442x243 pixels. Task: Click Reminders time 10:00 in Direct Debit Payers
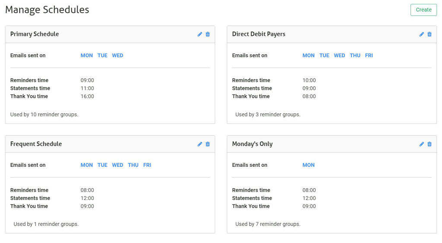pos(309,80)
